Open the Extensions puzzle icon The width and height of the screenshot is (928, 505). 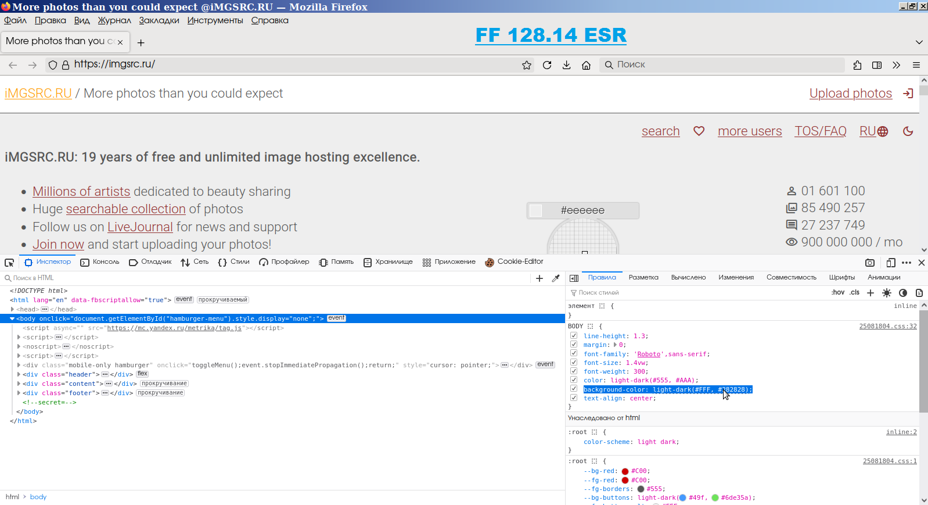click(x=857, y=65)
